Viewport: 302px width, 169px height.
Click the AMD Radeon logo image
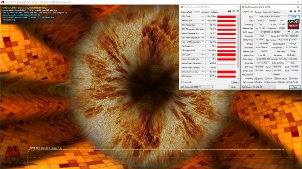click(x=293, y=24)
